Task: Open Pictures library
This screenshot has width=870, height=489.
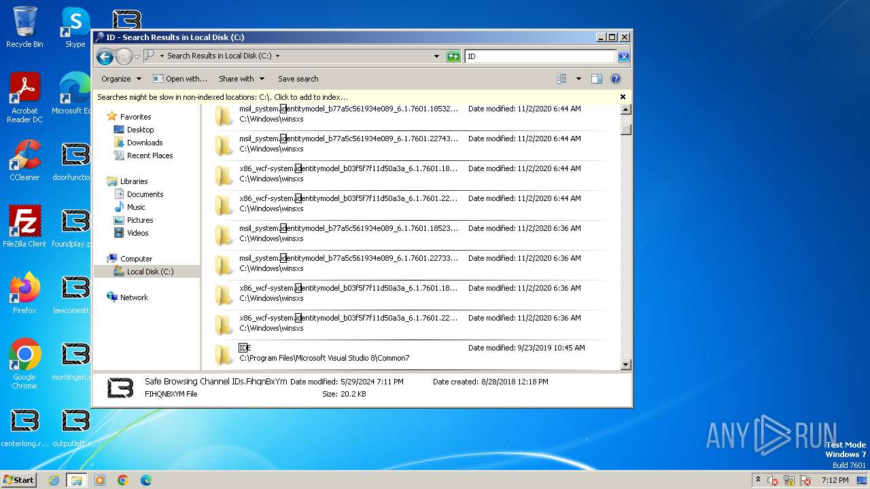Action: click(139, 220)
